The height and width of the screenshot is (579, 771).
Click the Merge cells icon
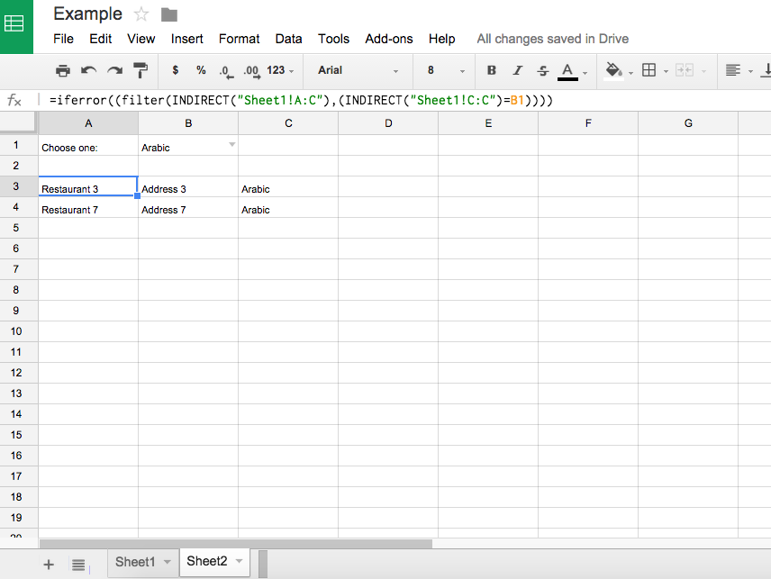tap(685, 70)
